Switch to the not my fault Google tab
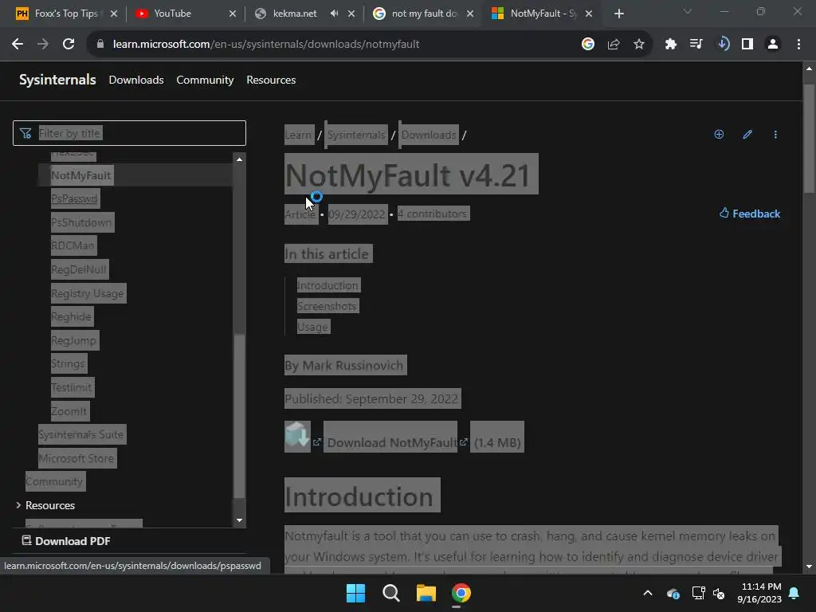This screenshot has height=612, width=816. point(422,14)
